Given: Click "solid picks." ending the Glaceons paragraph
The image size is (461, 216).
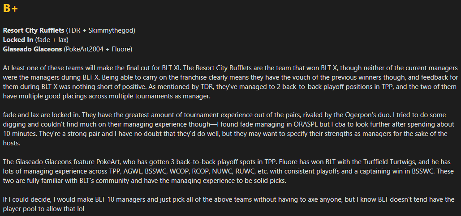Looking at the screenshot, I should [x=271, y=181].
